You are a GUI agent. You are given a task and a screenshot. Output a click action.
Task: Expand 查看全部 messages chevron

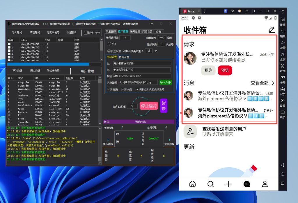(x=273, y=83)
